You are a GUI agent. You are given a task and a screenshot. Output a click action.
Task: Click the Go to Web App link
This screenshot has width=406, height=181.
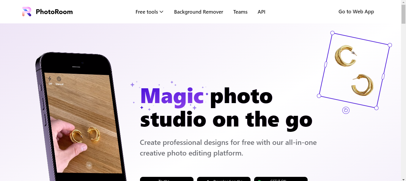356,12
